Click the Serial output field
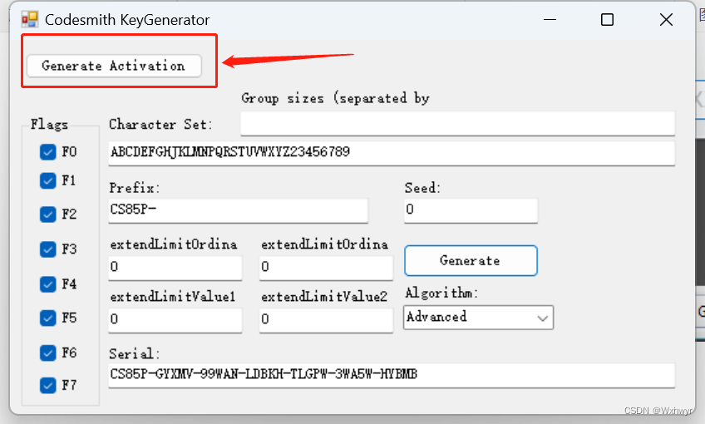 point(392,375)
